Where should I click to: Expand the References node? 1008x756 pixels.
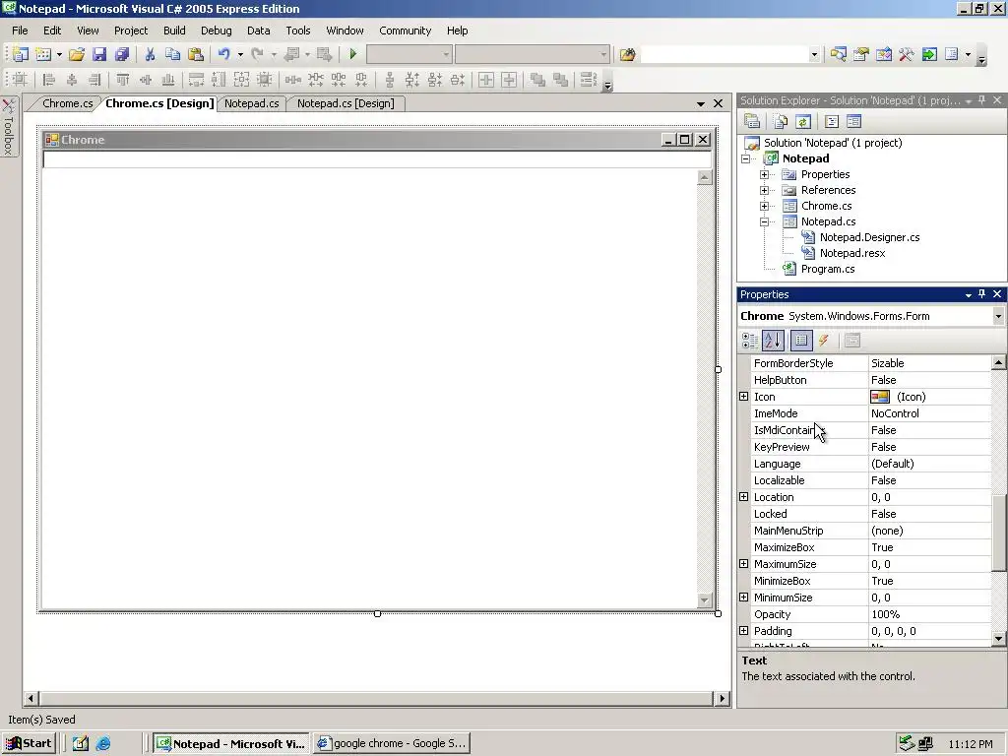coord(764,190)
